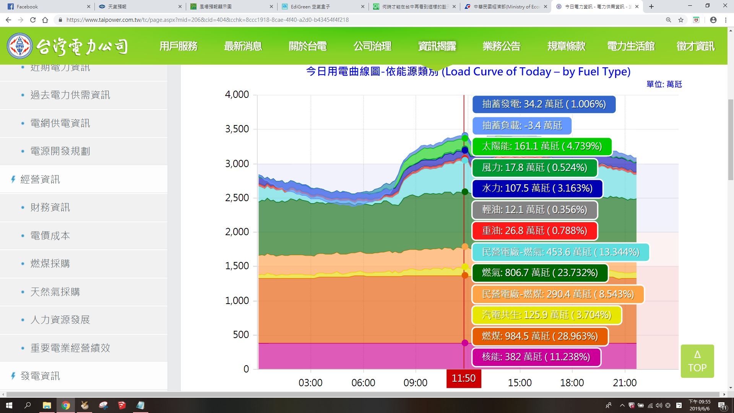This screenshot has width=734, height=413.
Task: Click the horizontal scrollbar at page bottom
Action: click(x=363, y=394)
